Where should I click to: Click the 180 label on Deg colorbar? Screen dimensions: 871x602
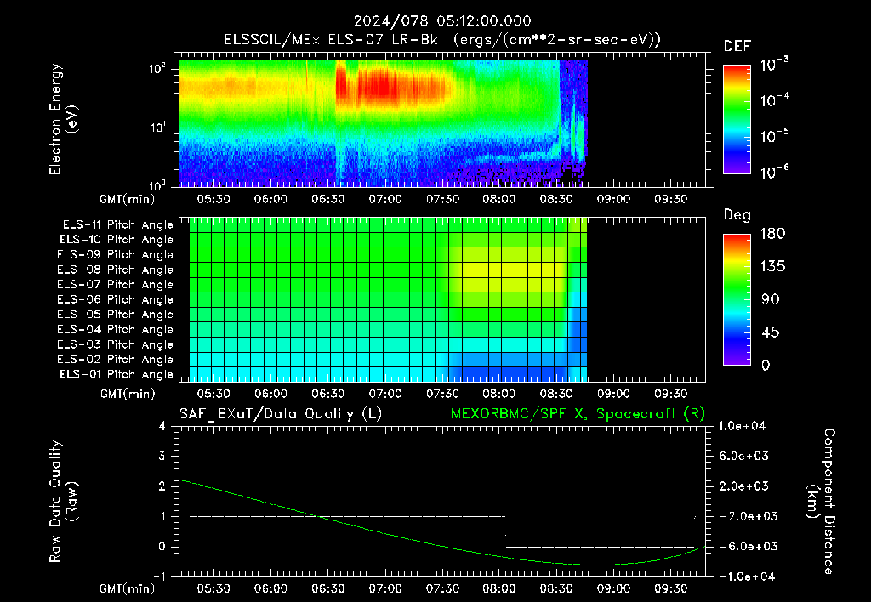tap(772, 234)
